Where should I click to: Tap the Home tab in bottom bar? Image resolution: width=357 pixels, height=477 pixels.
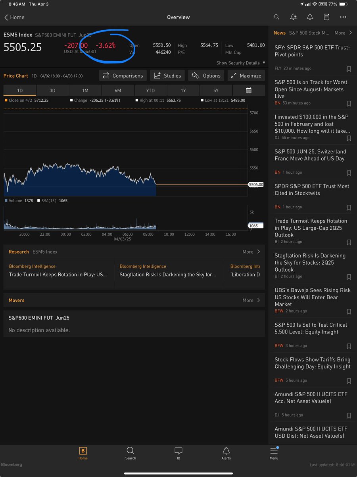(x=83, y=453)
